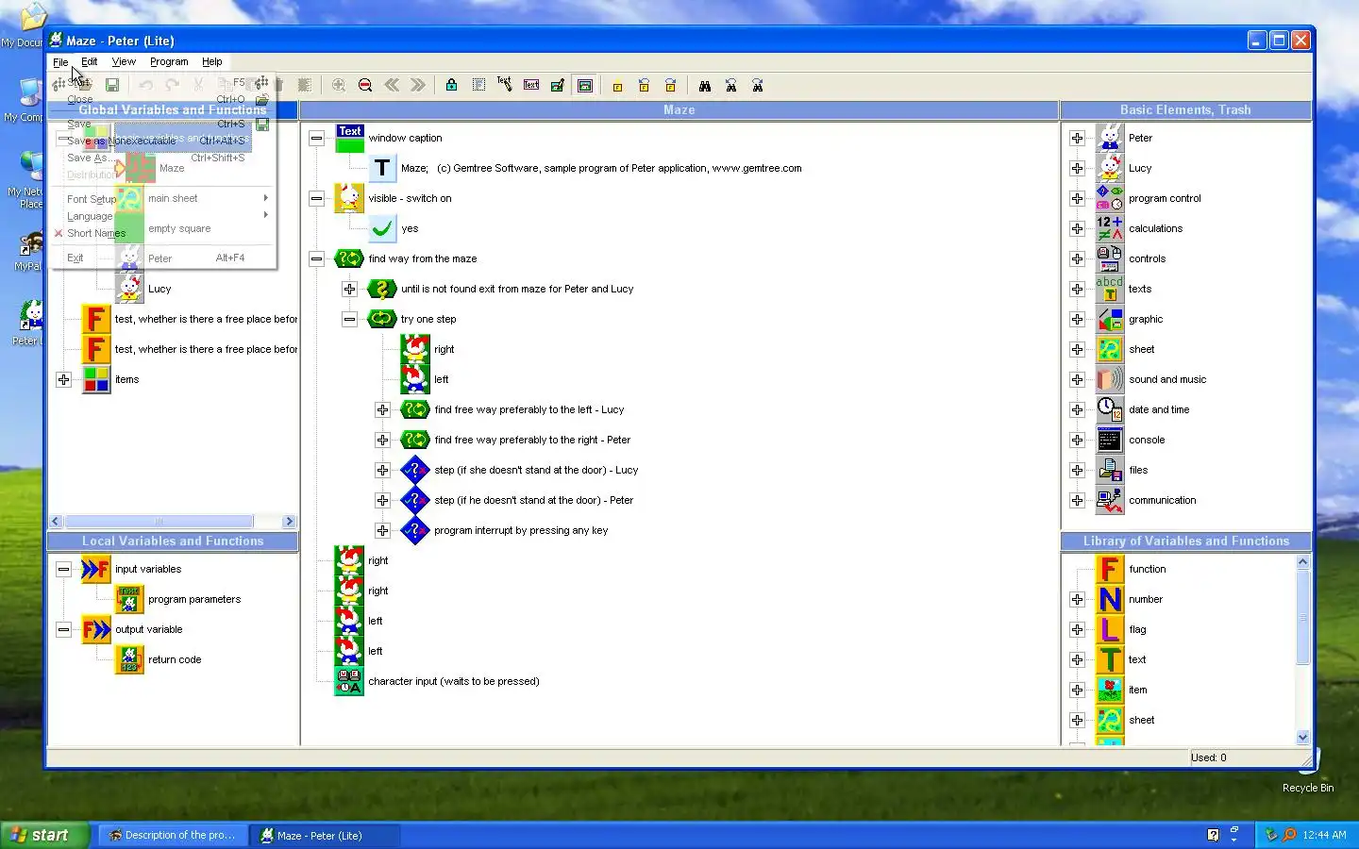
Task: Select the console screen icon
Action: [x=1110, y=440]
